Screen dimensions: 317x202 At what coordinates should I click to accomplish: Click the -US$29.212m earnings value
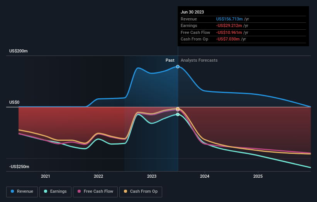click(x=229, y=25)
